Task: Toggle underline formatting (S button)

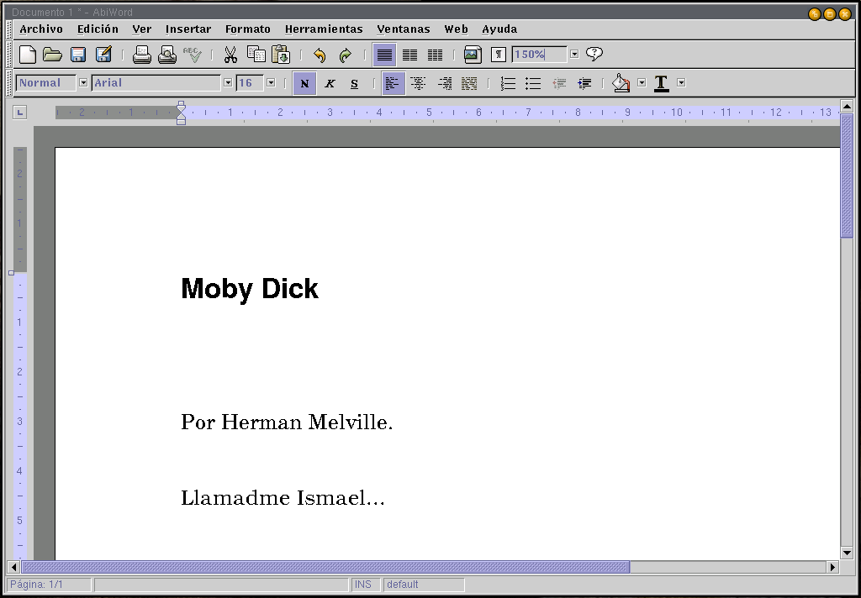Action: tap(354, 83)
